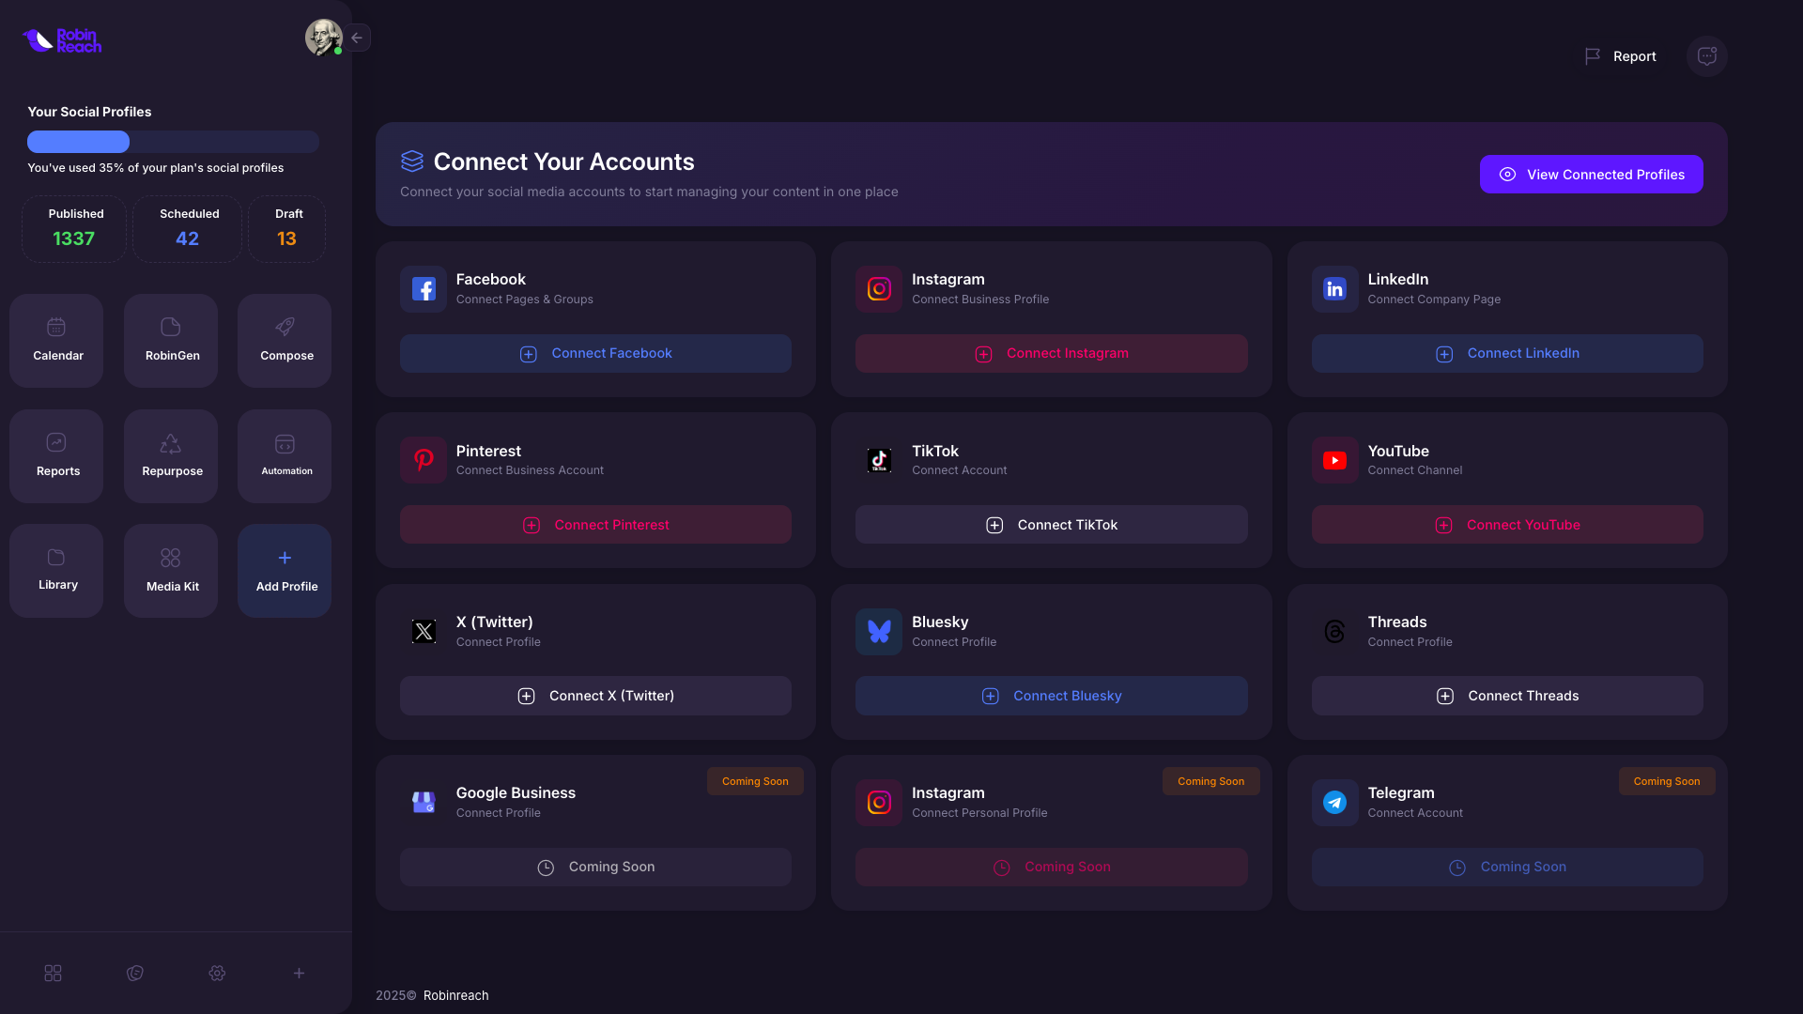Click Connect Facebook button

595,354
